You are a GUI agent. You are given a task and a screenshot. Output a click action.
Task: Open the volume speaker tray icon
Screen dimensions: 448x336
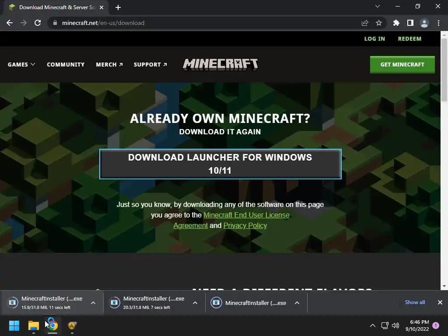click(x=395, y=325)
